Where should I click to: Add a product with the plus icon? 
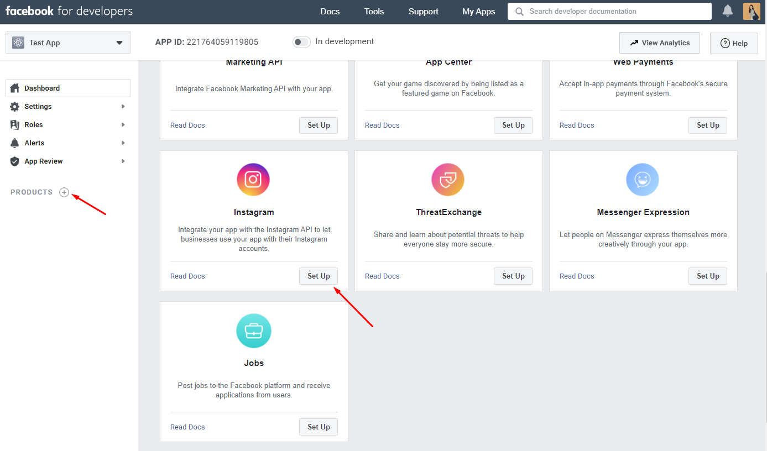coord(64,192)
